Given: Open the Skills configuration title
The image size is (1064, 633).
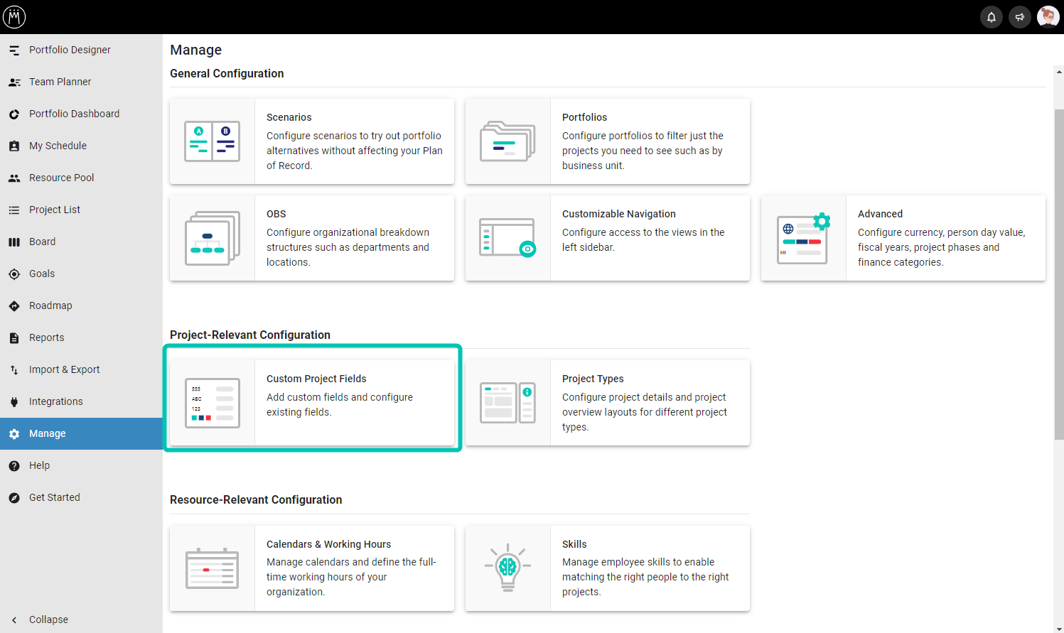Looking at the screenshot, I should pyautogui.click(x=574, y=544).
